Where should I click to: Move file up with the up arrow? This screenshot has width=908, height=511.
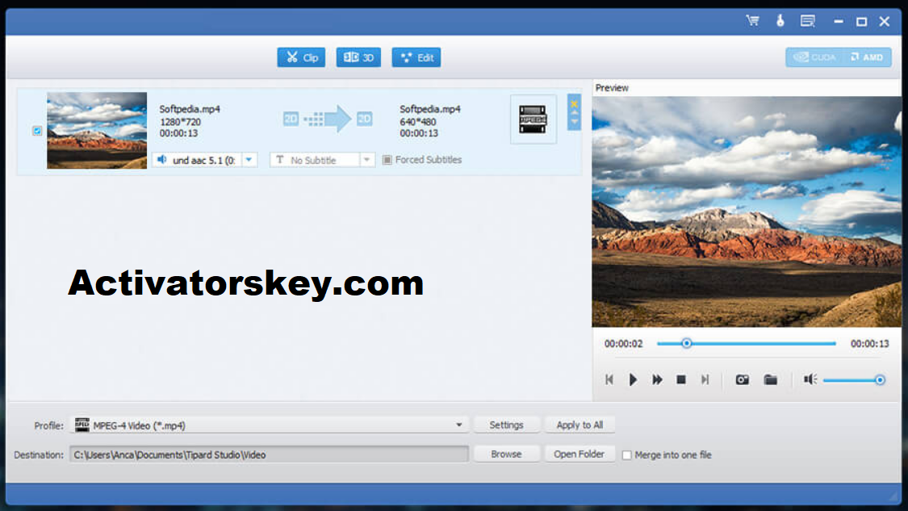pos(575,113)
